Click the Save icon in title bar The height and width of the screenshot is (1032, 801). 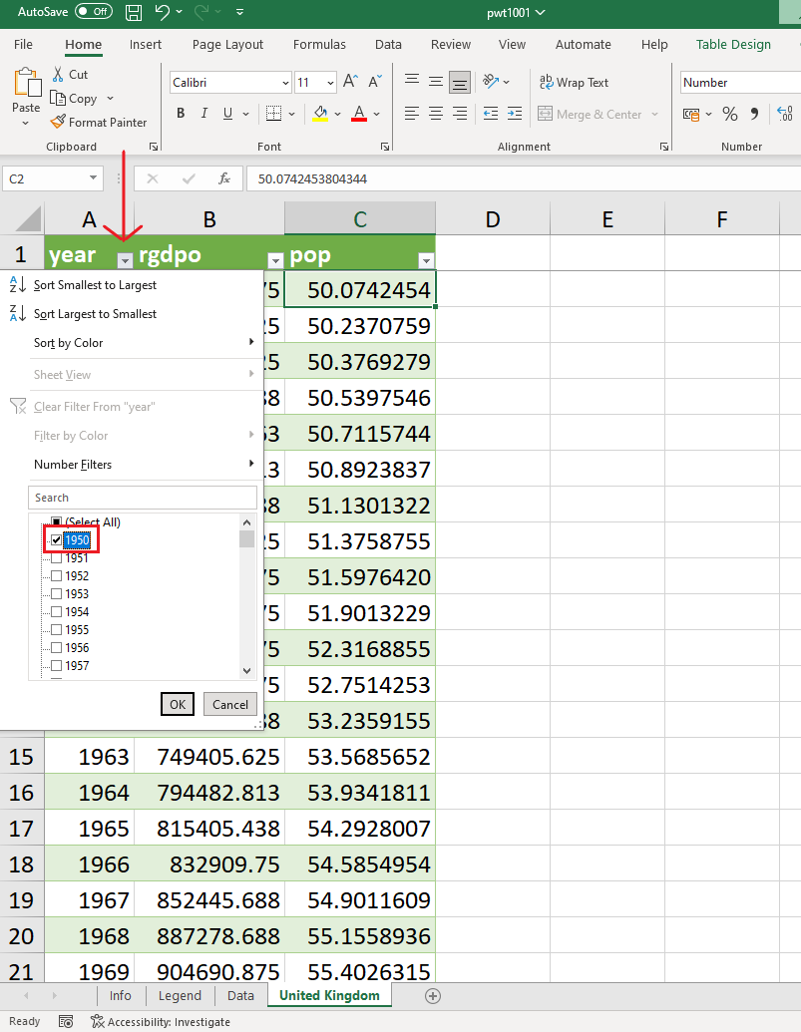(x=134, y=12)
